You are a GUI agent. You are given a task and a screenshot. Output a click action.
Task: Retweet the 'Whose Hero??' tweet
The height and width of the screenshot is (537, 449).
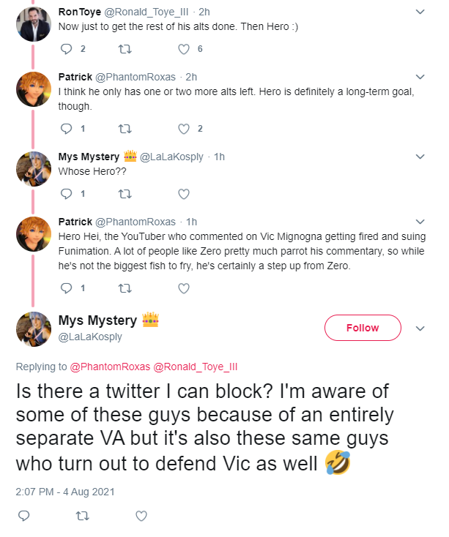point(125,194)
